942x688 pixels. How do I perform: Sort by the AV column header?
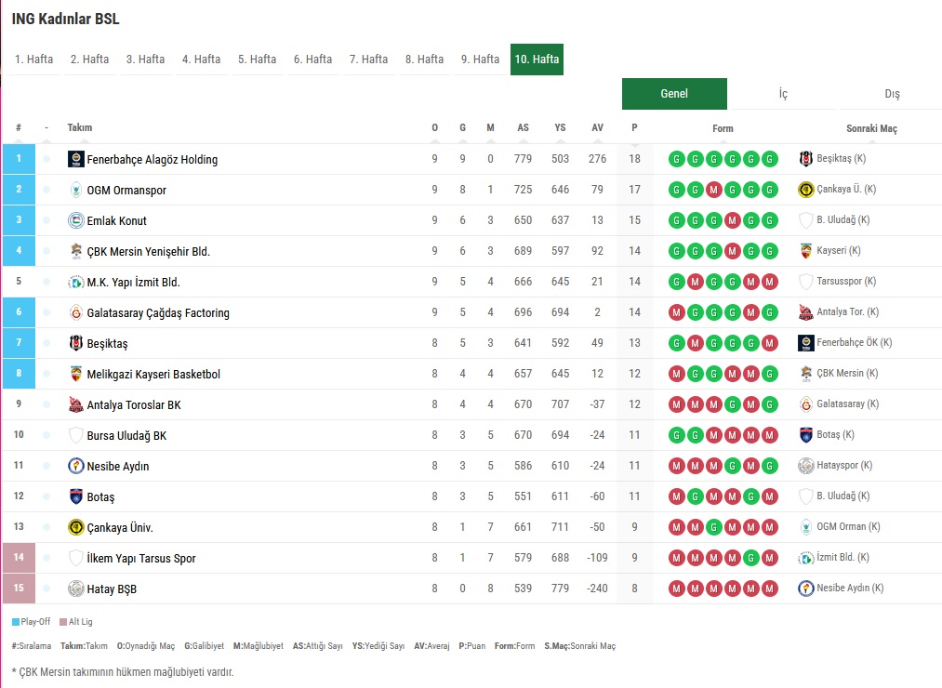(597, 127)
